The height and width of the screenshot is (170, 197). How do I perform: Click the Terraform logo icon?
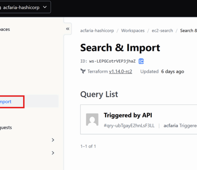pyautogui.click(x=83, y=71)
